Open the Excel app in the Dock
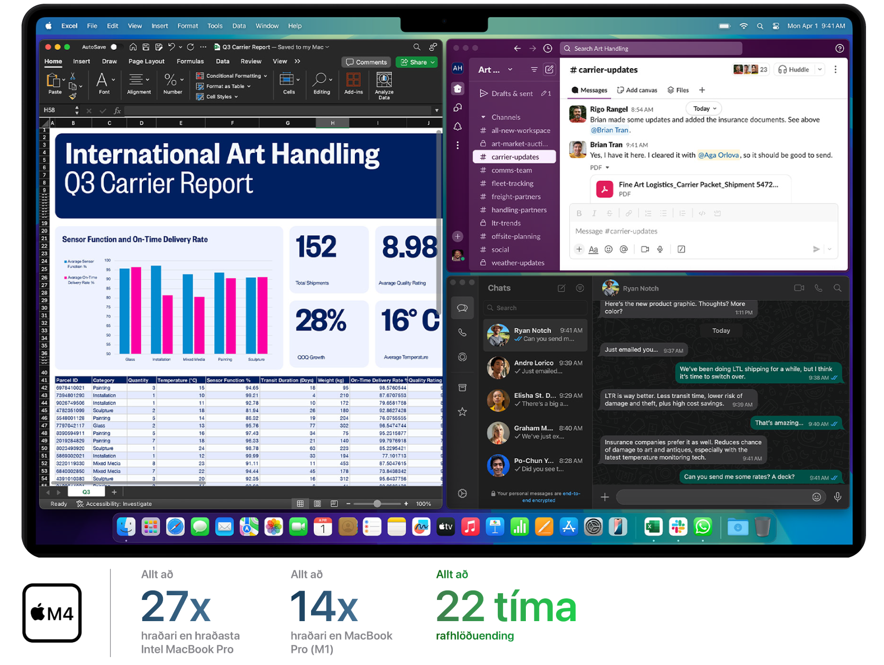The height and width of the screenshot is (665, 884). (653, 527)
